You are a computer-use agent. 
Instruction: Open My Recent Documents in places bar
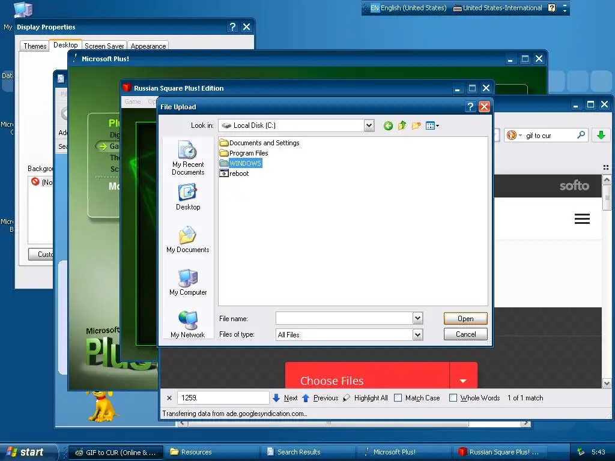pyautogui.click(x=188, y=158)
